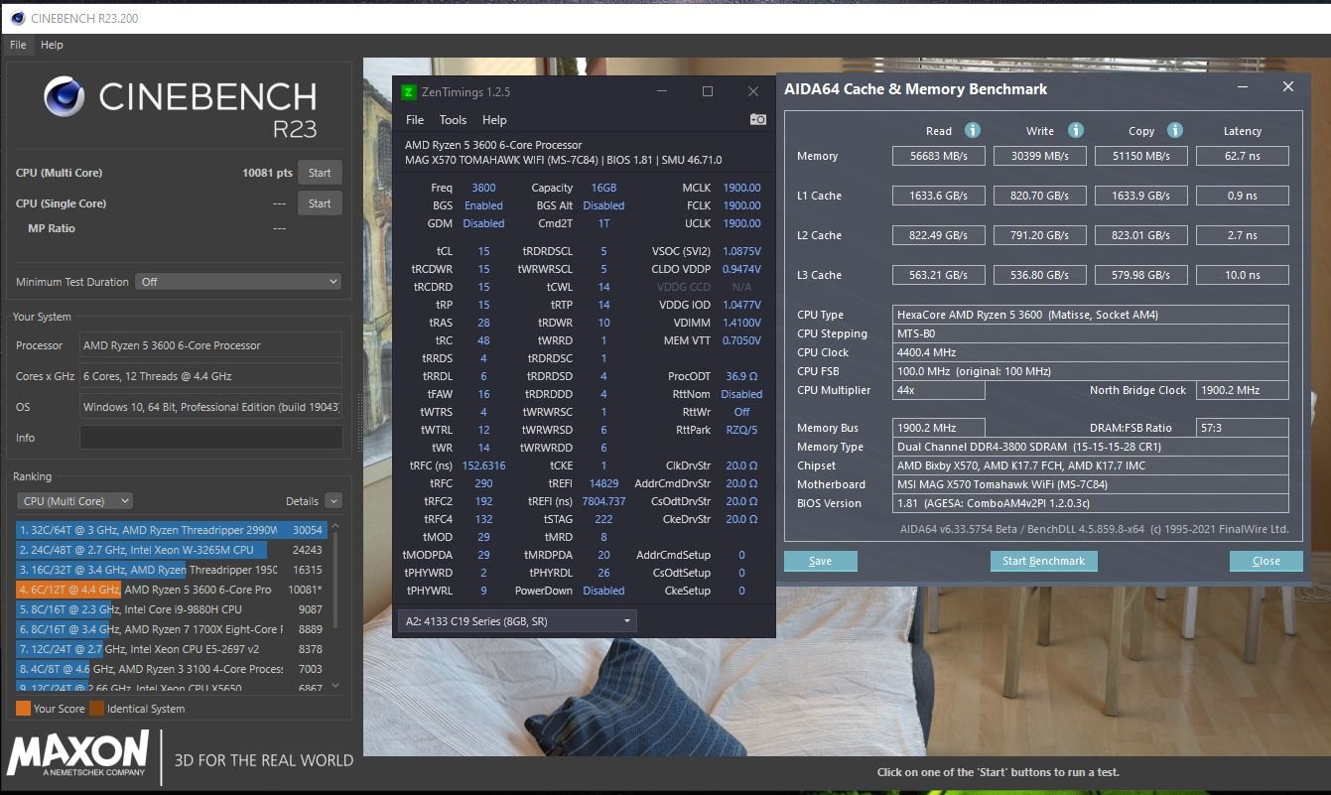Click the Save button in AIDA64
The width and height of the screenshot is (1331, 795).
tap(821, 561)
